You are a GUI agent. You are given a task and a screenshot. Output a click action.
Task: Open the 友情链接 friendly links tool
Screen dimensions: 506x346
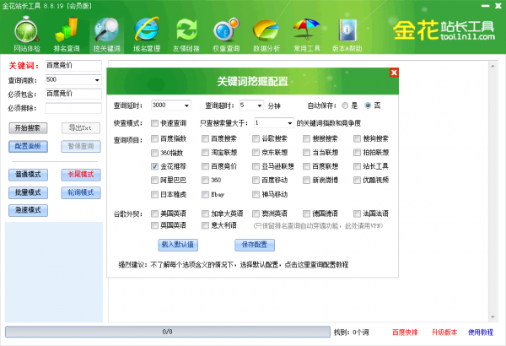(186, 35)
